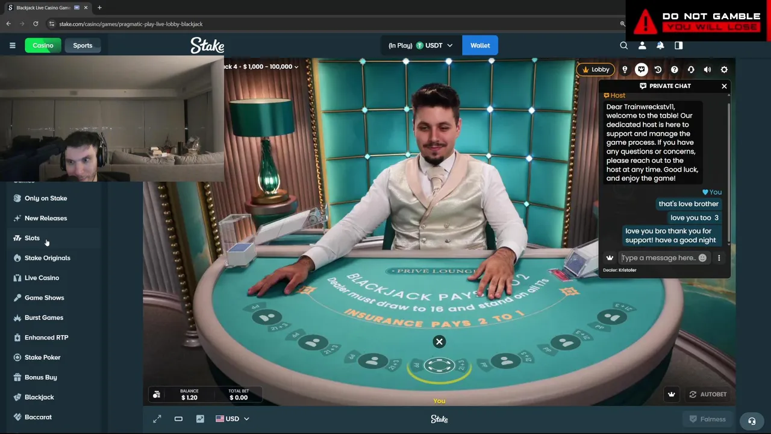The height and width of the screenshot is (434, 771).
Task: Expand the table limits $1,000 - 100,000 dropdown
Action: click(x=262, y=66)
